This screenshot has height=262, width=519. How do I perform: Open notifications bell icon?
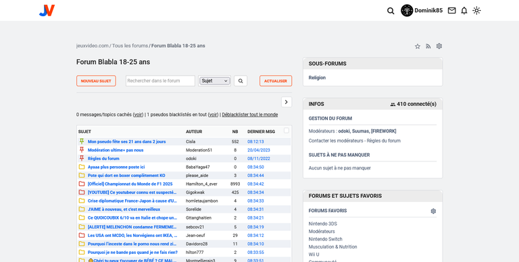coord(464,11)
